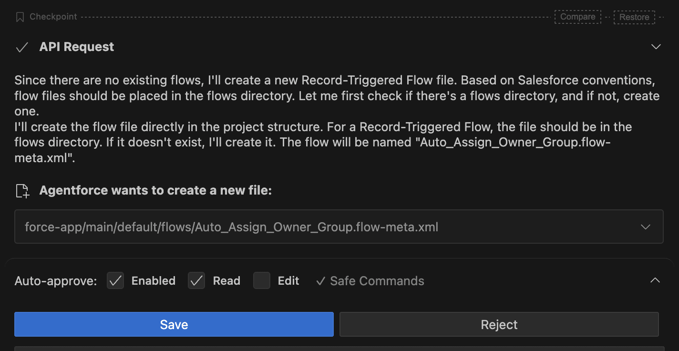679x351 pixels.
Task: Toggle the Safe Commands checkmark option
Action: pyautogui.click(x=370, y=281)
